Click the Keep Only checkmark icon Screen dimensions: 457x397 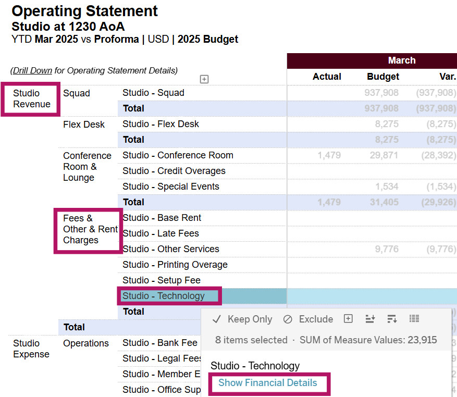click(x=217, y=319)
